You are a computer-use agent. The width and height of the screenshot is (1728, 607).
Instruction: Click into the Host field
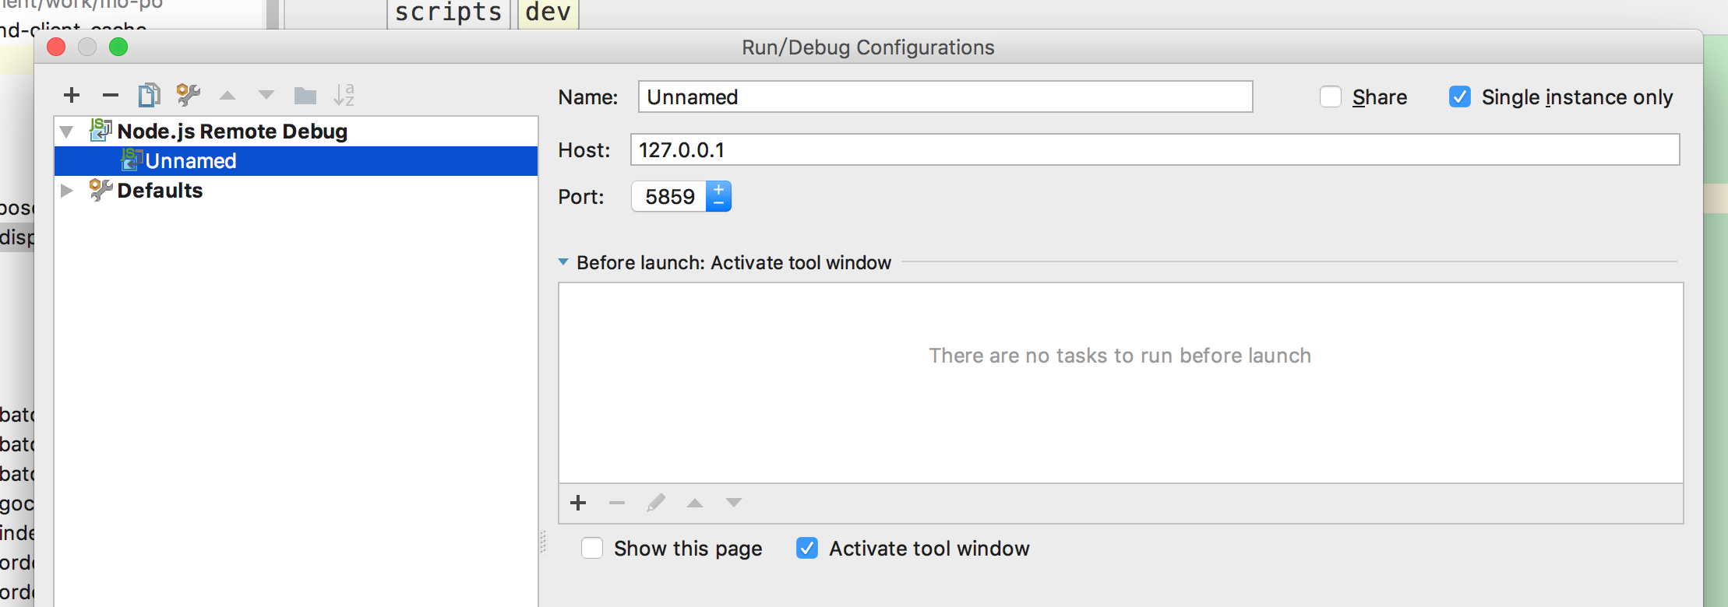click(1153, 149)
